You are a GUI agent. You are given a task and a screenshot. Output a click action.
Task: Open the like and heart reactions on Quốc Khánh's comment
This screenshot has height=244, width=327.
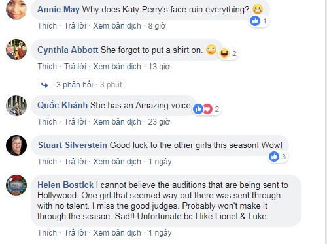point(207,109)
